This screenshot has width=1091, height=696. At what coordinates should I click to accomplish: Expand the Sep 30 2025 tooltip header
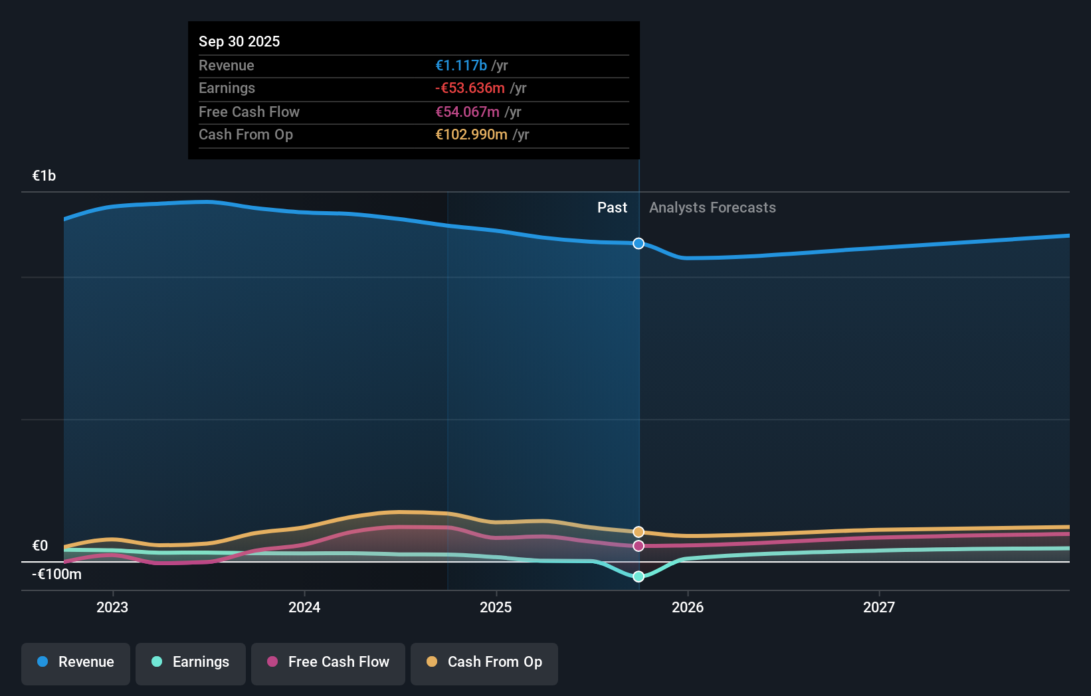pos(239,41)
